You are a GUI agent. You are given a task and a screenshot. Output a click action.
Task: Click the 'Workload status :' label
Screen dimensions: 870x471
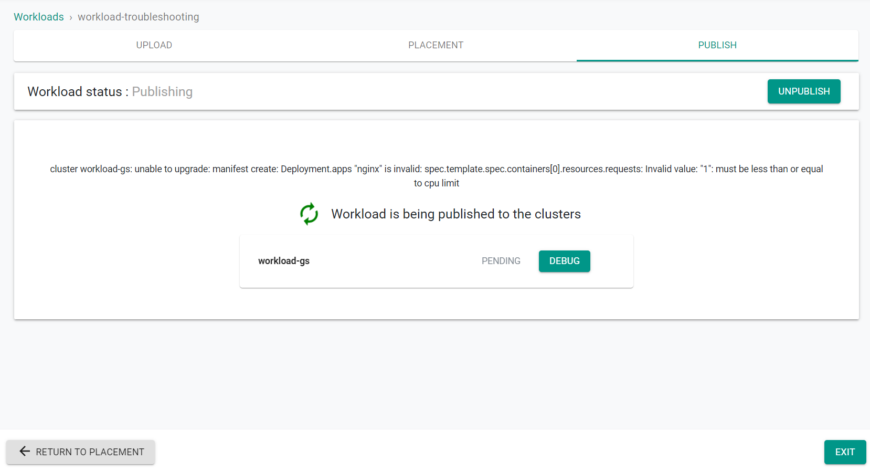(78, 91)
